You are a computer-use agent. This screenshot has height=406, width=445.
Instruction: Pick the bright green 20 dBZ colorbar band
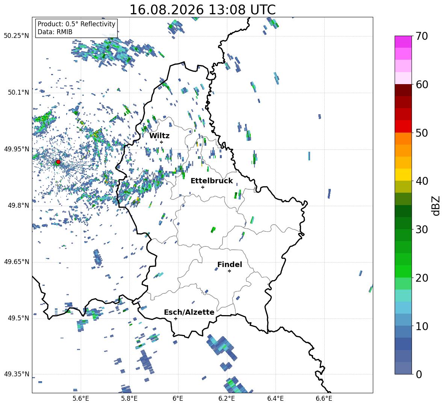[x=403, y=271]
